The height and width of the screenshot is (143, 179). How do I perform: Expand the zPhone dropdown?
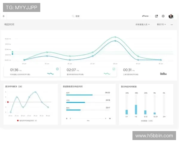point(146,16)
